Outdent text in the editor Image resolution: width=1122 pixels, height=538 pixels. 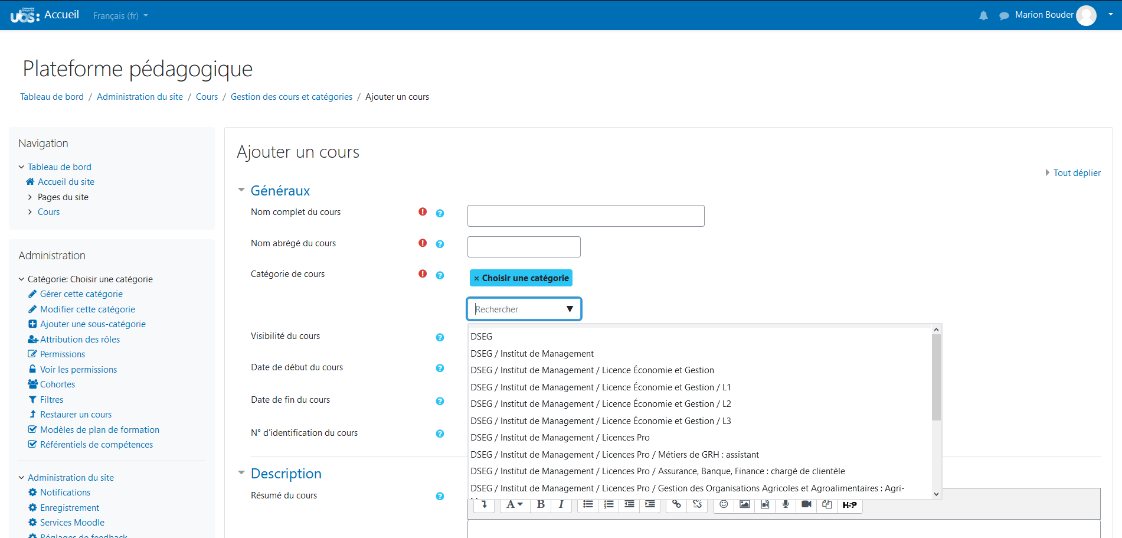pyautogui.click(x=629, y=505)
